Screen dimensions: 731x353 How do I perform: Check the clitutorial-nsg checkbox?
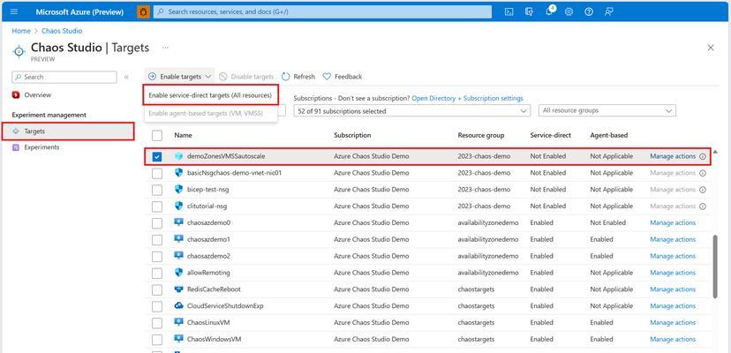pos(157,207)
